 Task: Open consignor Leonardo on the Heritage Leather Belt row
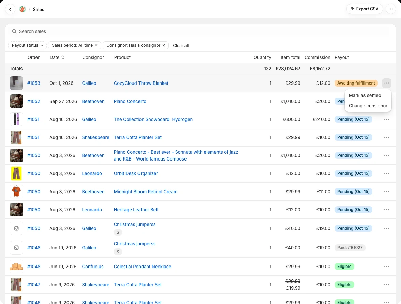point(92,210)
